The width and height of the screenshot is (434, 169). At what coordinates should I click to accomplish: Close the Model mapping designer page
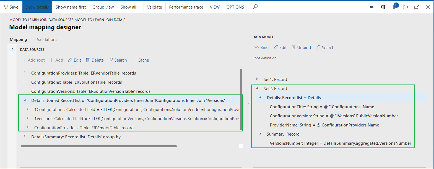428,7
